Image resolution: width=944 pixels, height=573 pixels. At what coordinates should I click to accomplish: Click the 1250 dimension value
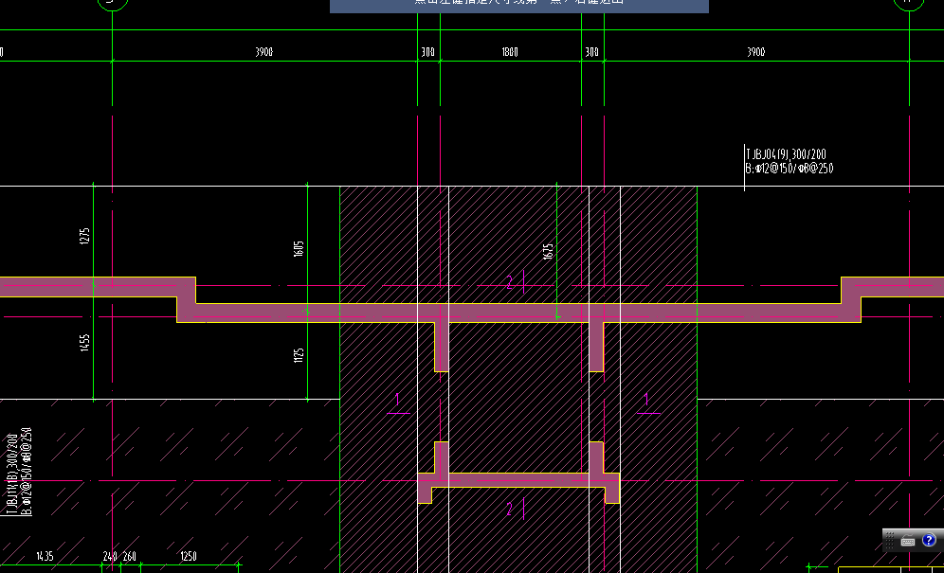click(189, 557)
